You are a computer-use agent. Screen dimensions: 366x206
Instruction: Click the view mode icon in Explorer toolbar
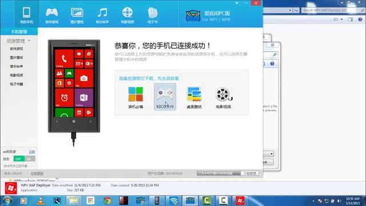pyautogui.click(x=336, y=19)
